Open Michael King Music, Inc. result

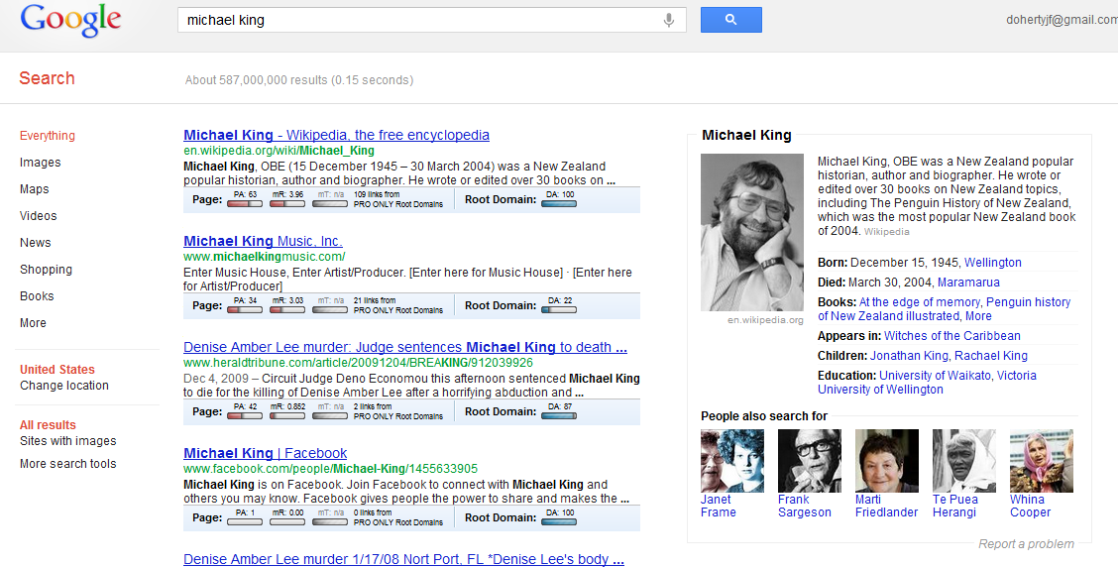pyautogui.click(x=263, y=241)
